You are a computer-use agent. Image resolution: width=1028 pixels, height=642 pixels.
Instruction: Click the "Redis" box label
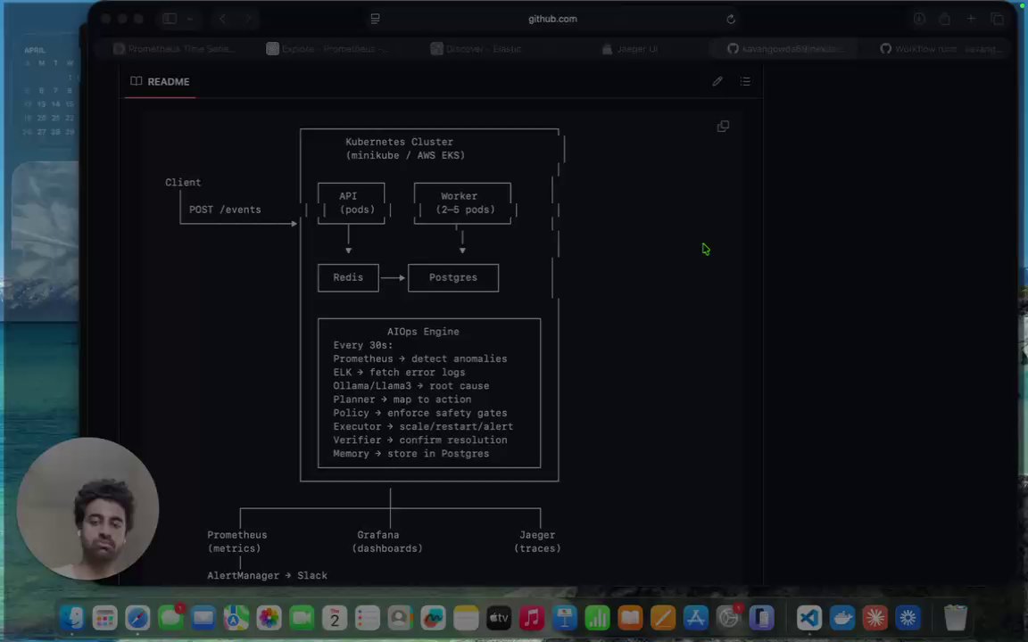click(x=348, y=278)
